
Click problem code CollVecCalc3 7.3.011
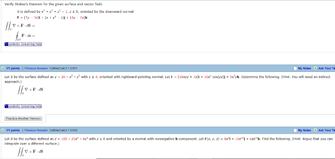[x=63, y=69]
